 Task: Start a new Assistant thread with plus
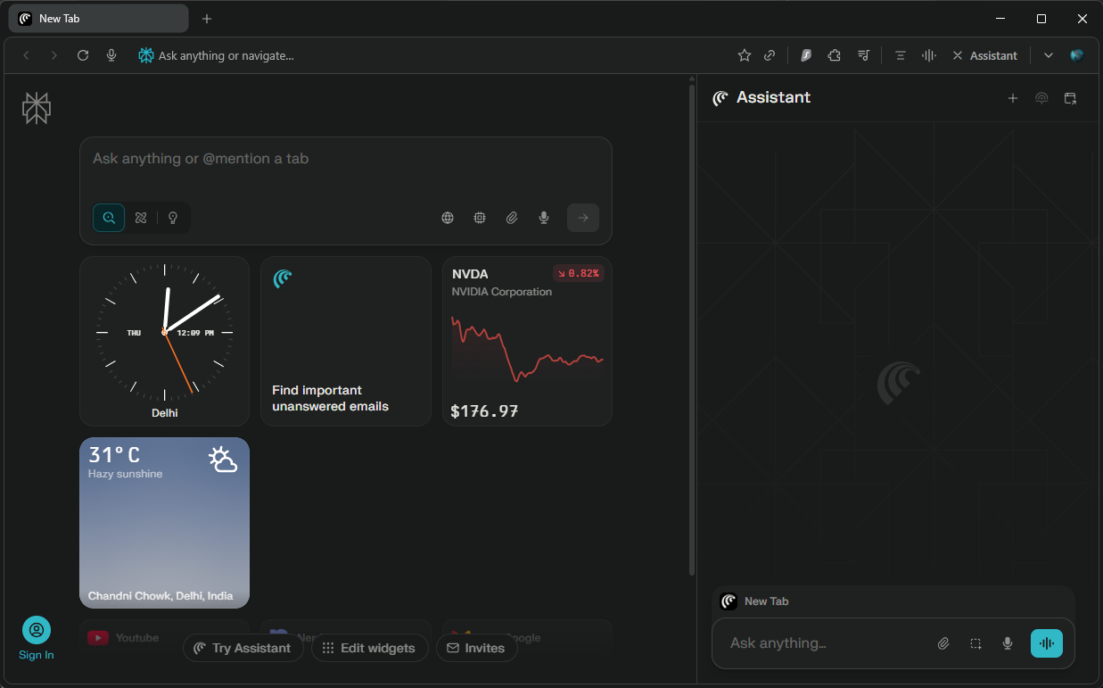(1013, 98)
